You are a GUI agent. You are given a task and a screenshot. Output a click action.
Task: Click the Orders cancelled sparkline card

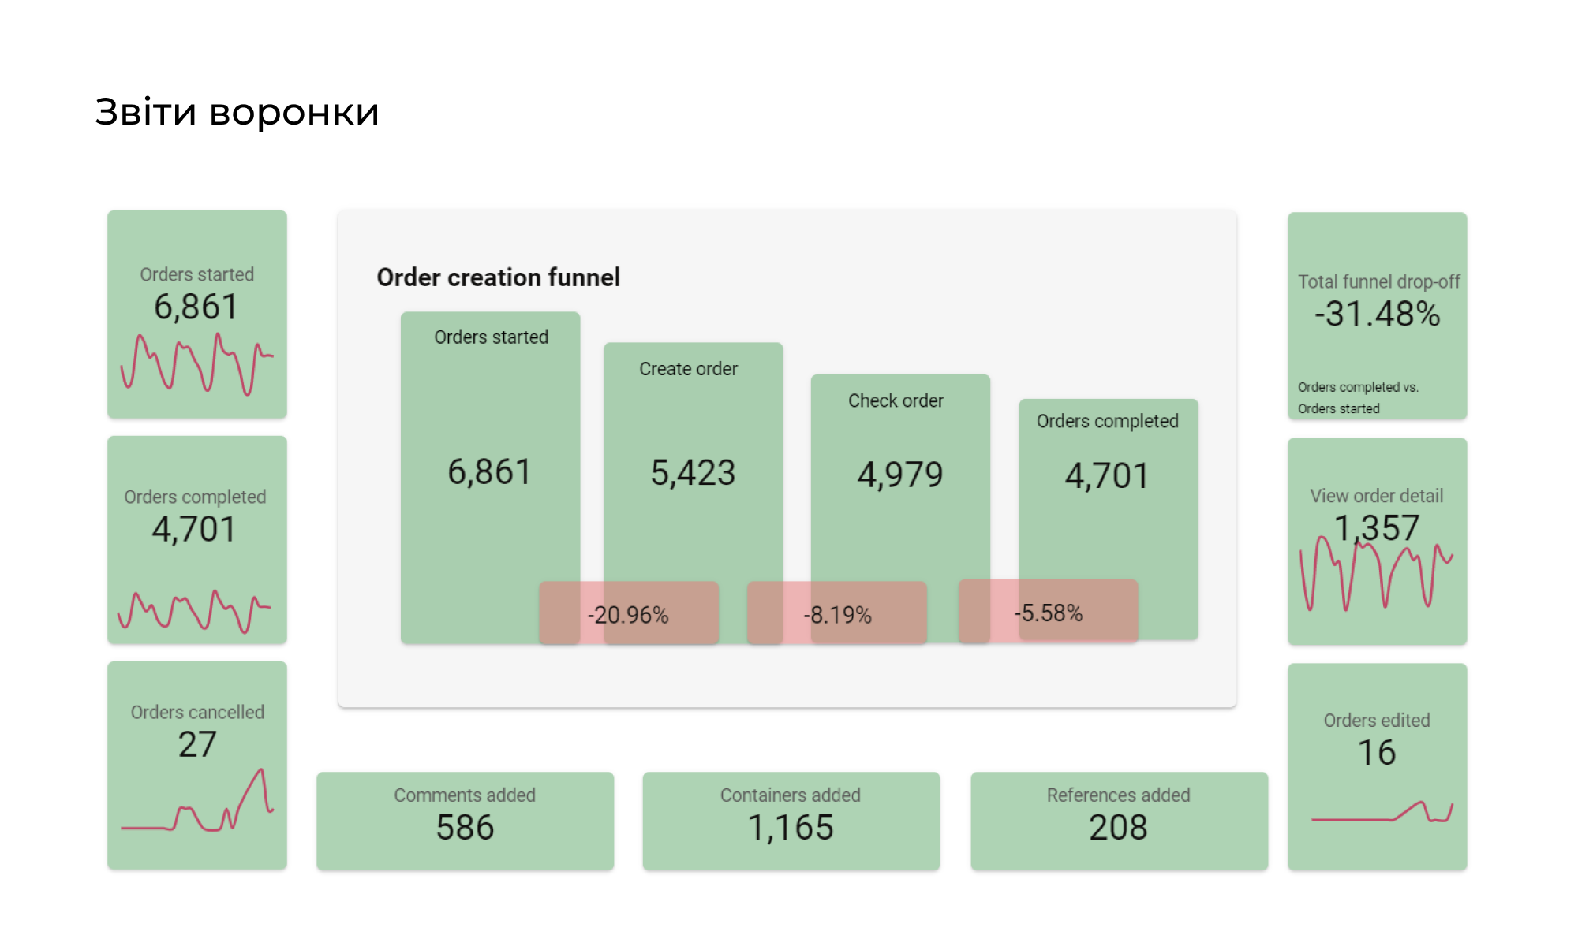point(197,765)
